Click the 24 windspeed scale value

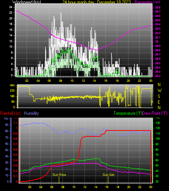click(11, 7)
